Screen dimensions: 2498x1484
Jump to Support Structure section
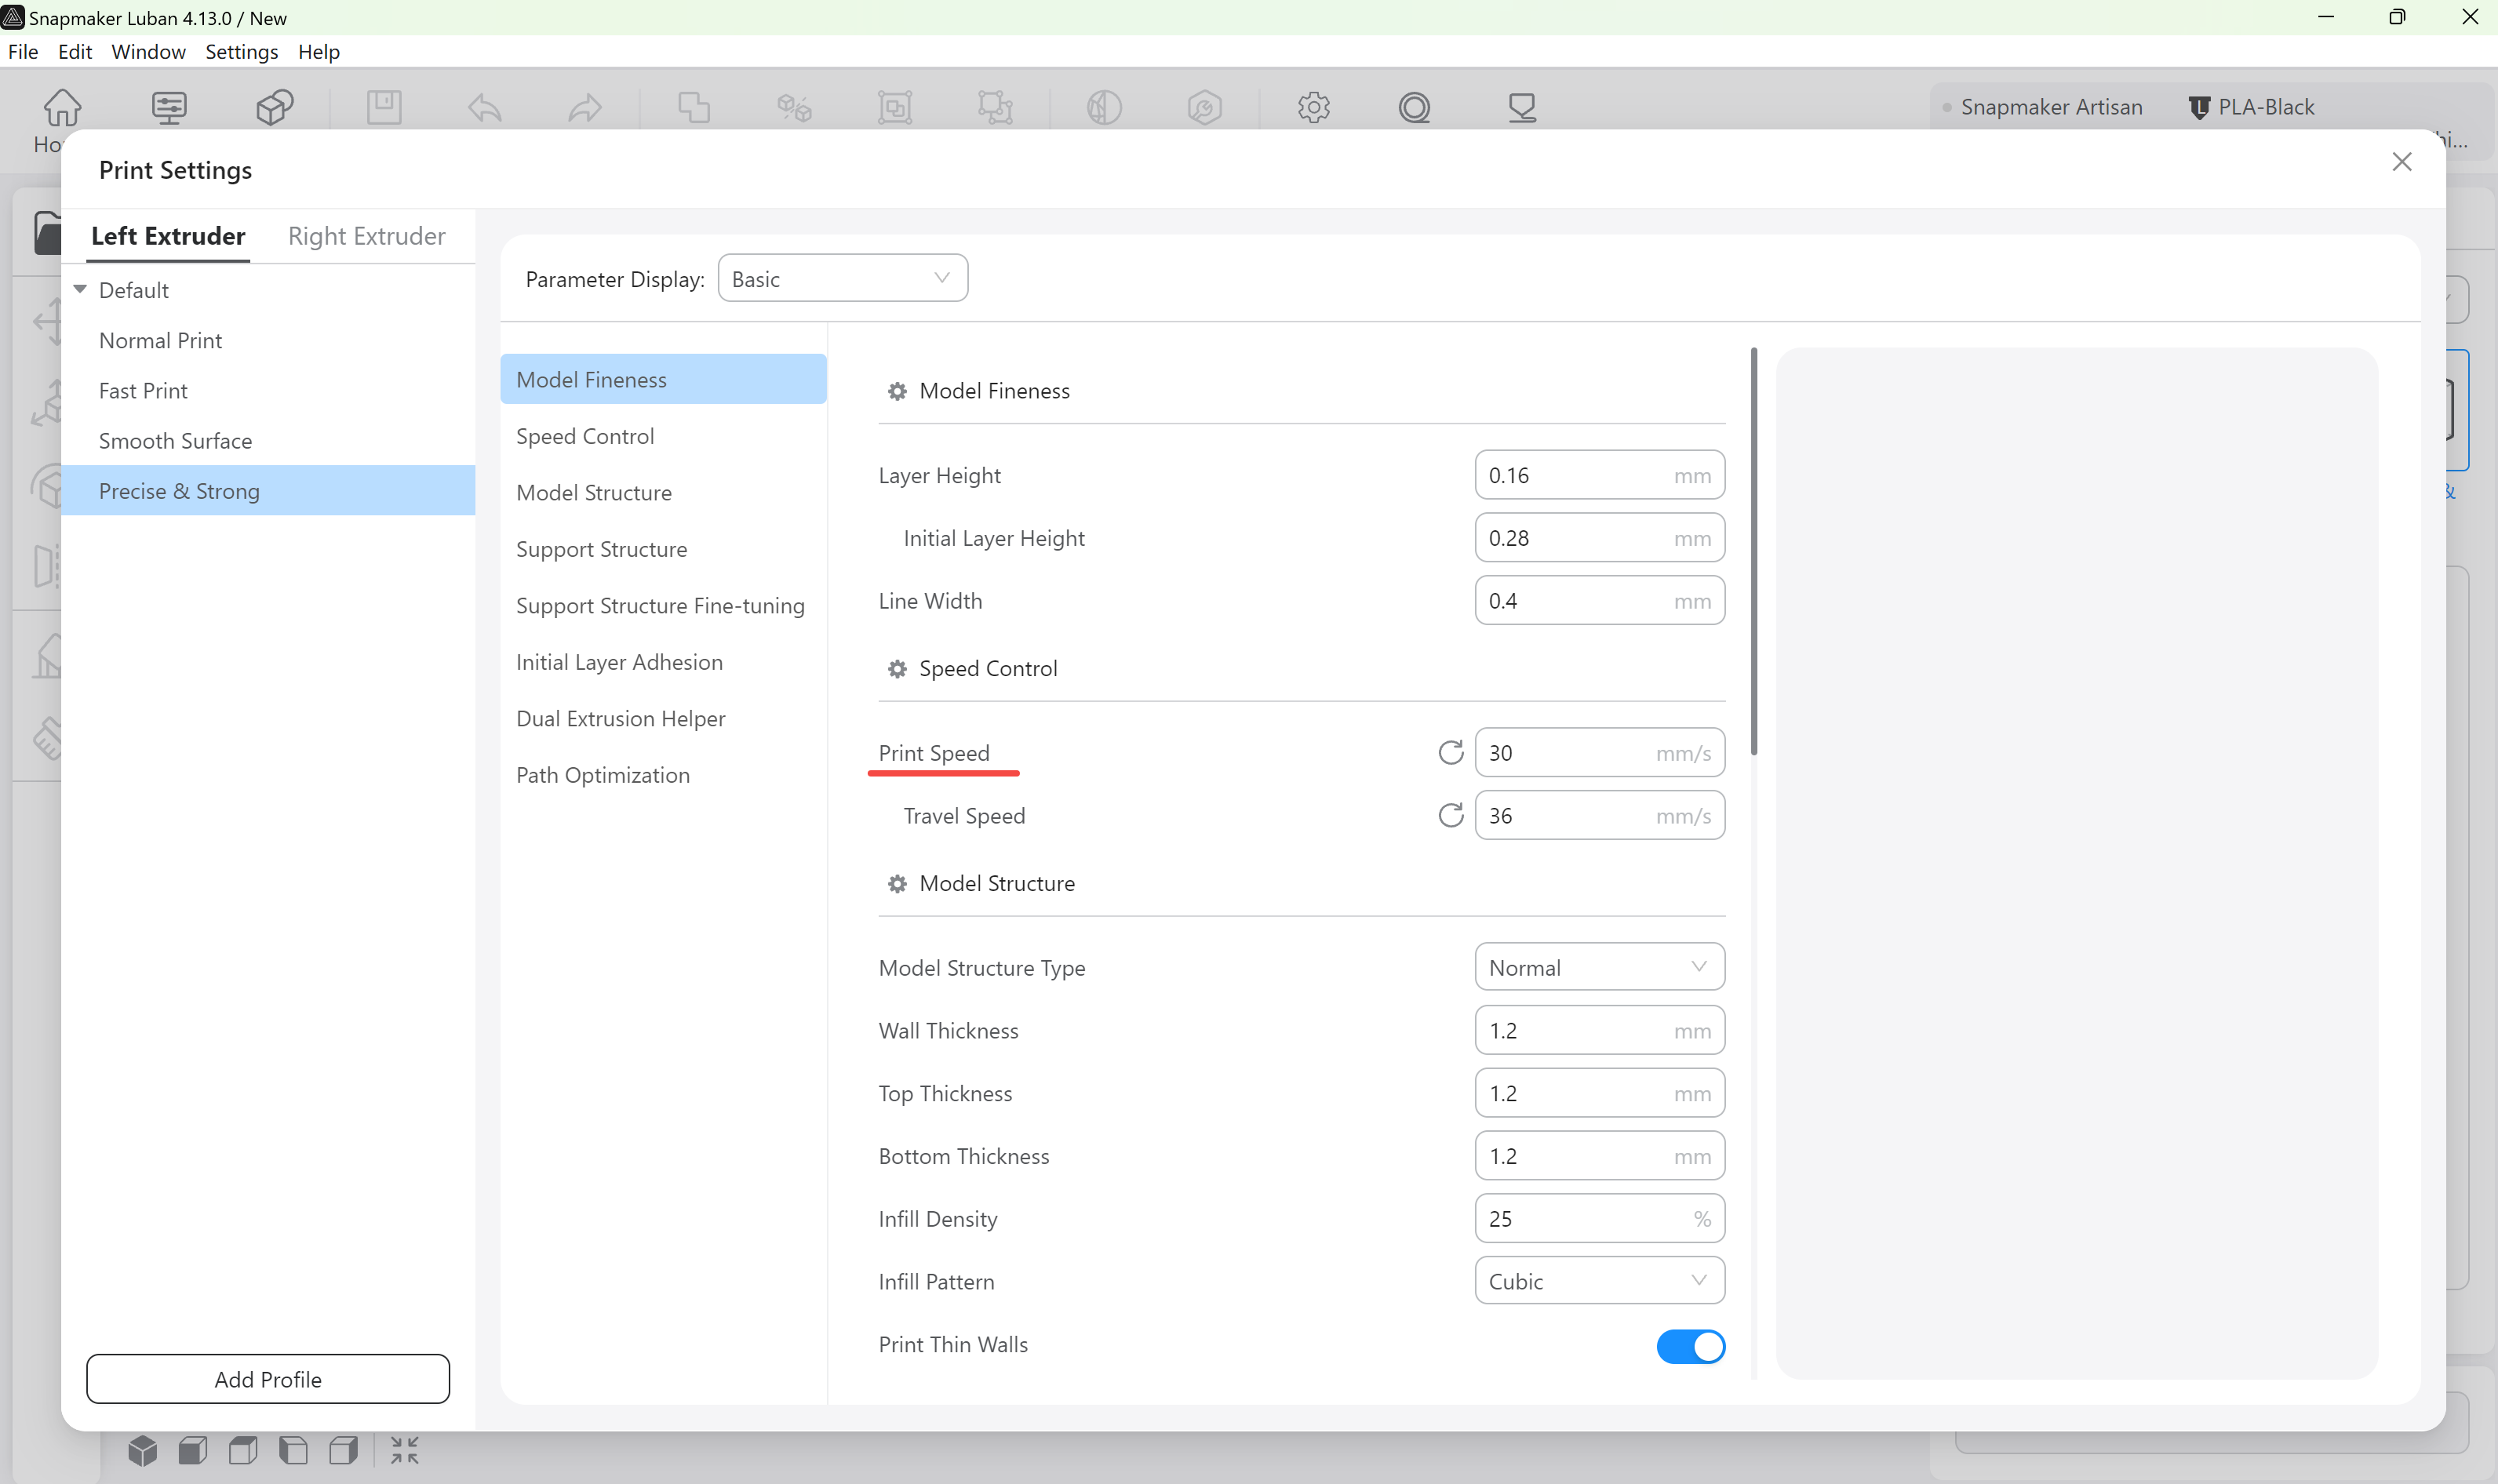(663, 549)
